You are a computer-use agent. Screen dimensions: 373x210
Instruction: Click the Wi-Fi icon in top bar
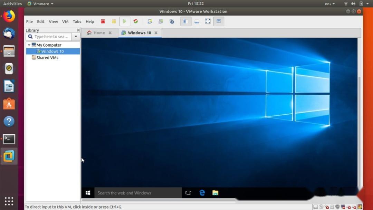346,3
